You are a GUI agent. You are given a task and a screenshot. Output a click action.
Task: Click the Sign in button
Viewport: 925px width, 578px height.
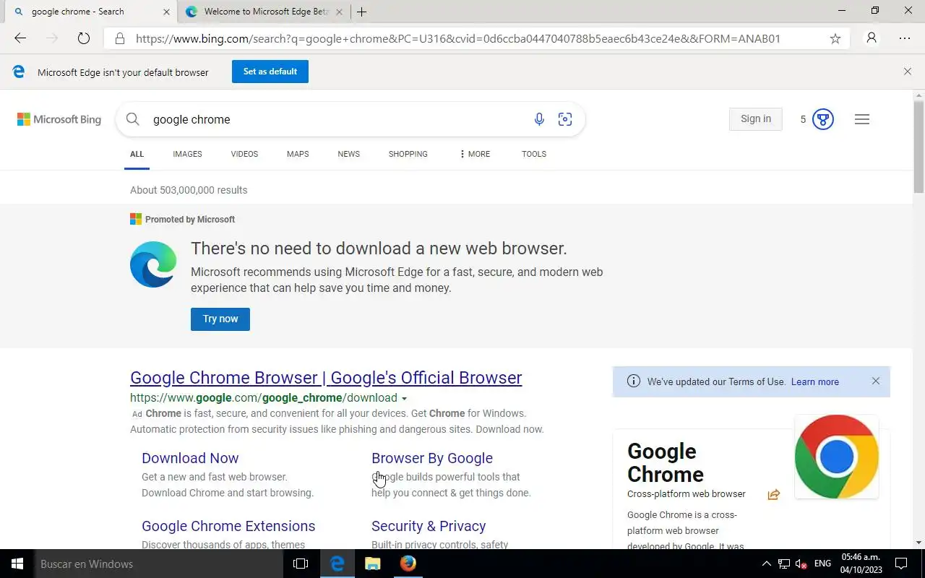[x=756, y=119]
